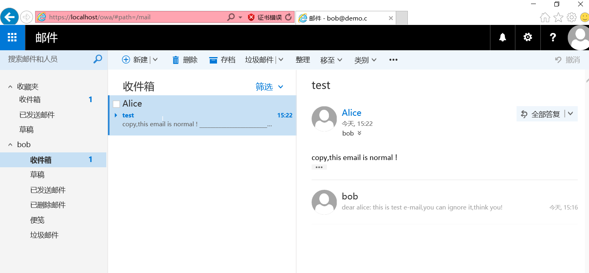The height and width of the screenshot is (273, 589).
Task: Click the 撤消 undo button
Action: (x=567, y=60)
